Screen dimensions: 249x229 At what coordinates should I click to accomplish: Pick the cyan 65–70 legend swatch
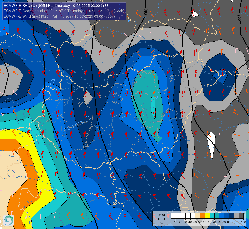(212, 216)
